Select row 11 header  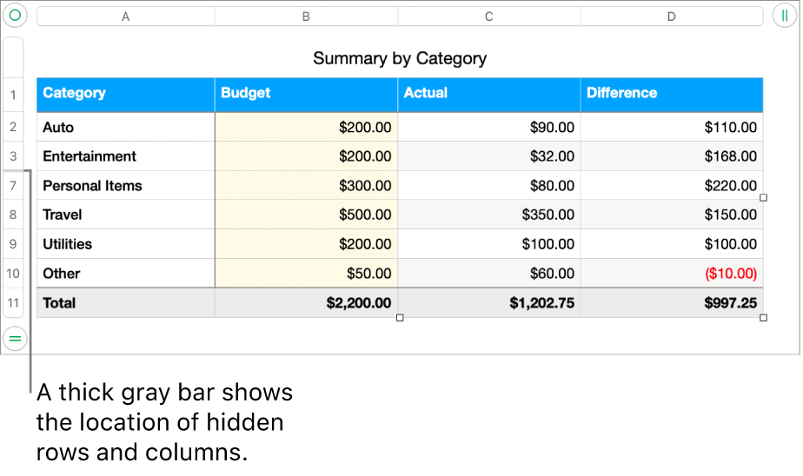(14, 303)
